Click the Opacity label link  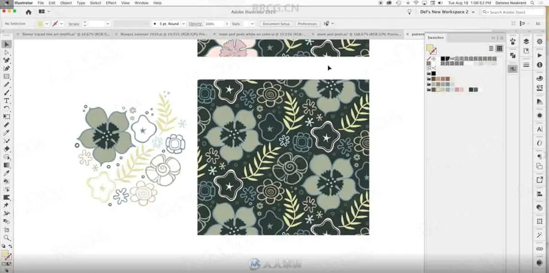pos(195,23)
